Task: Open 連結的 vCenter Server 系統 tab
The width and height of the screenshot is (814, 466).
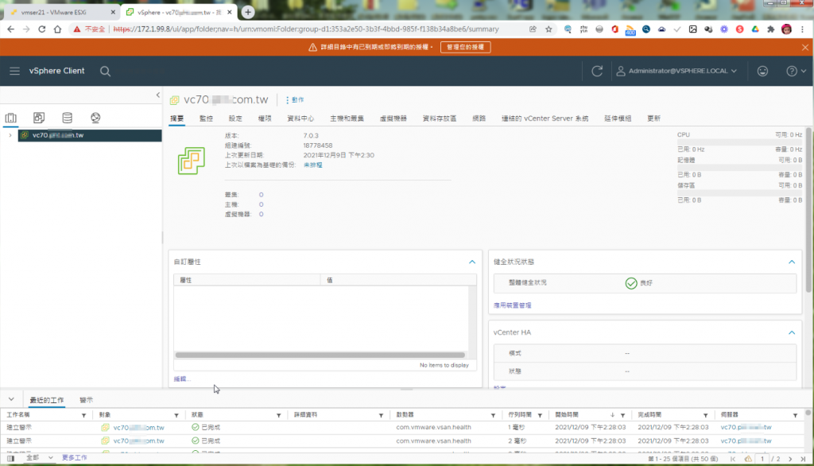Action: click(545, 118)
